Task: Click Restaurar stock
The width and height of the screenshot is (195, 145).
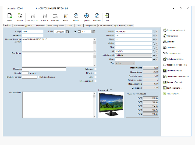Action: (171, 94)
